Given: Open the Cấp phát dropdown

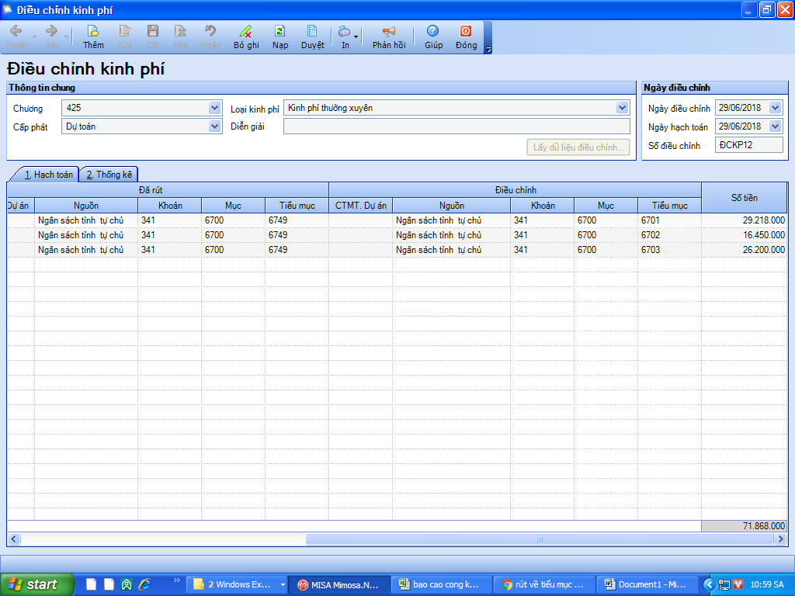Looking at the screenshot, I should click(214, 126).
